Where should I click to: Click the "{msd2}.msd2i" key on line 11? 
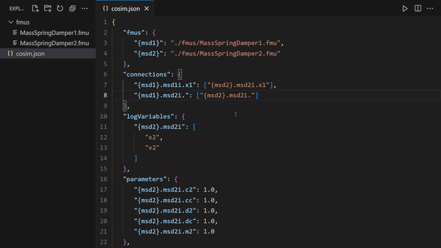(159, 127)
